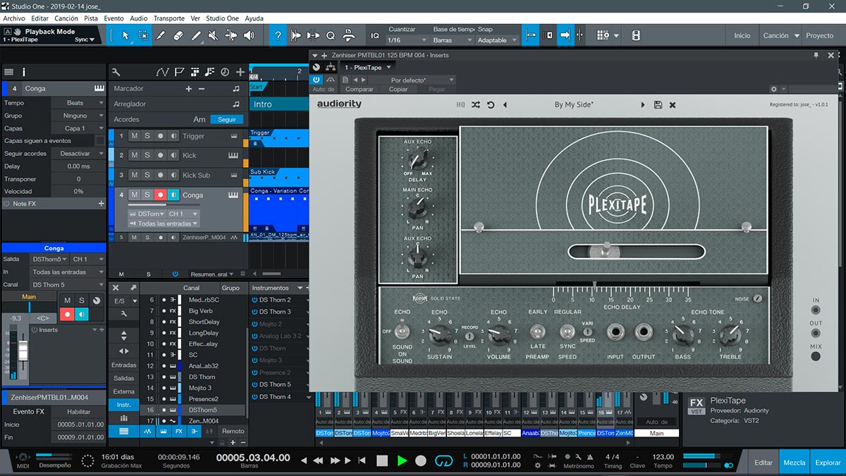Save the PlexiTape preset with floppy icon
Screen dimensions: 846x476
(x=658, y=105)
